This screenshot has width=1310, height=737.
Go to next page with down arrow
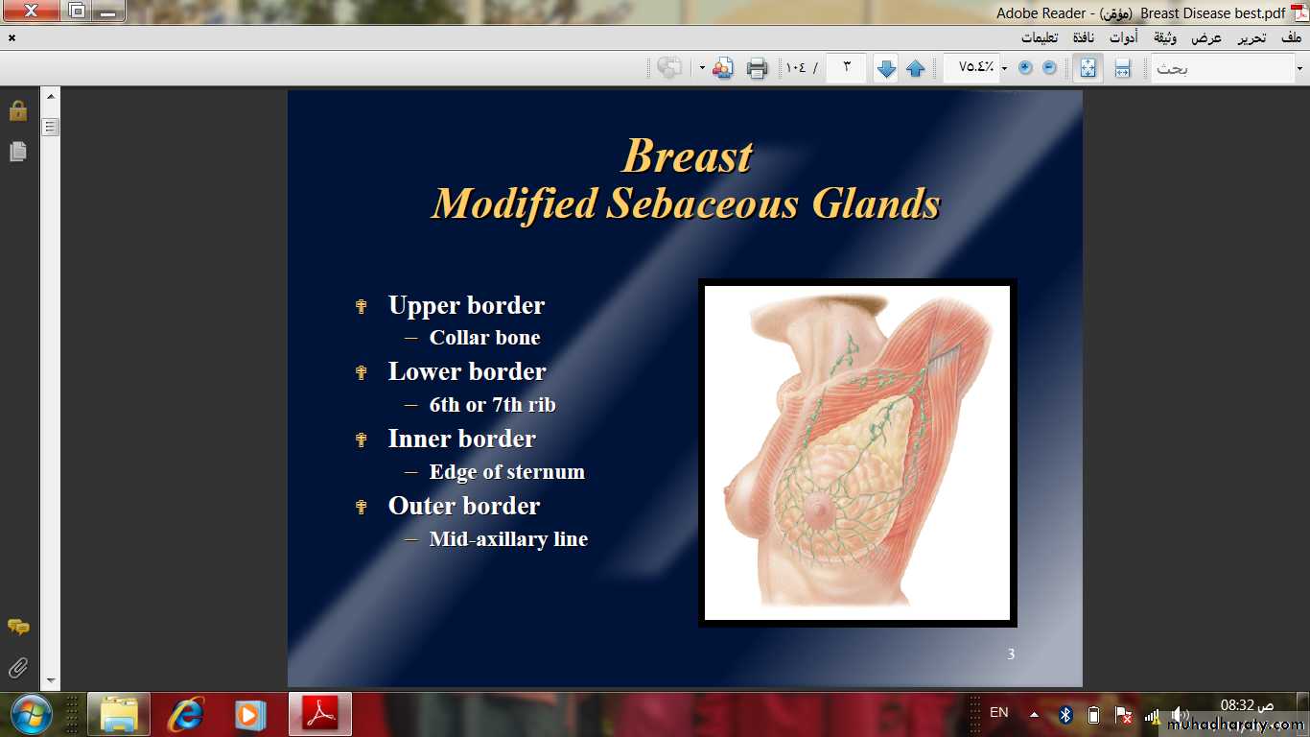click(886, 68)
